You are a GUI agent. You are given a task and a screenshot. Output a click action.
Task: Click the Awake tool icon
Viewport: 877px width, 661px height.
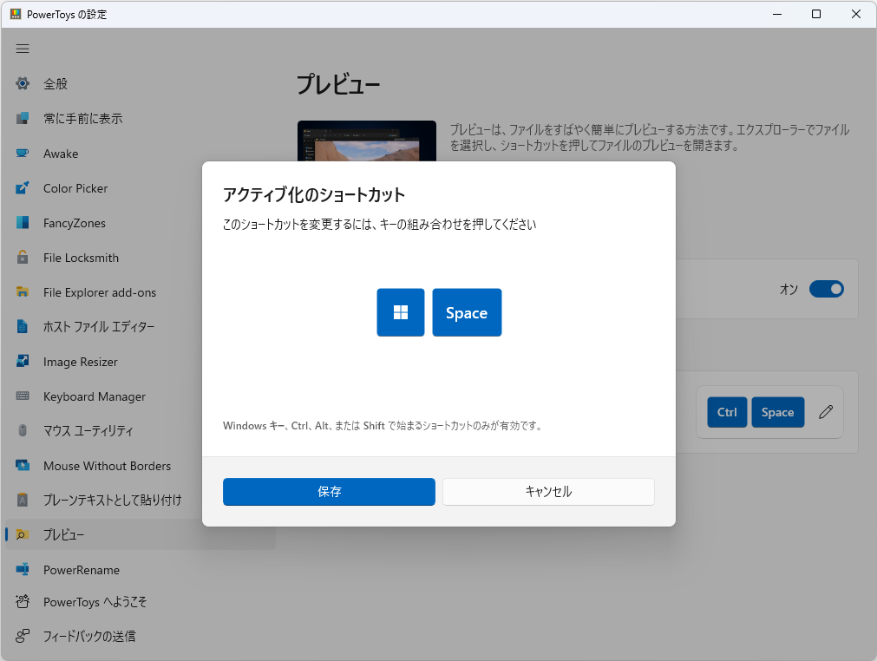tap(22, 154)
